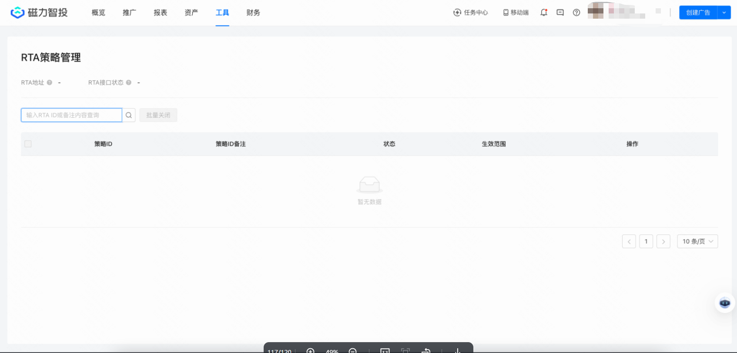Toggle the select-all checkbox in the table header
Viewport: 737px width, 353px height.
pos(28,144)
